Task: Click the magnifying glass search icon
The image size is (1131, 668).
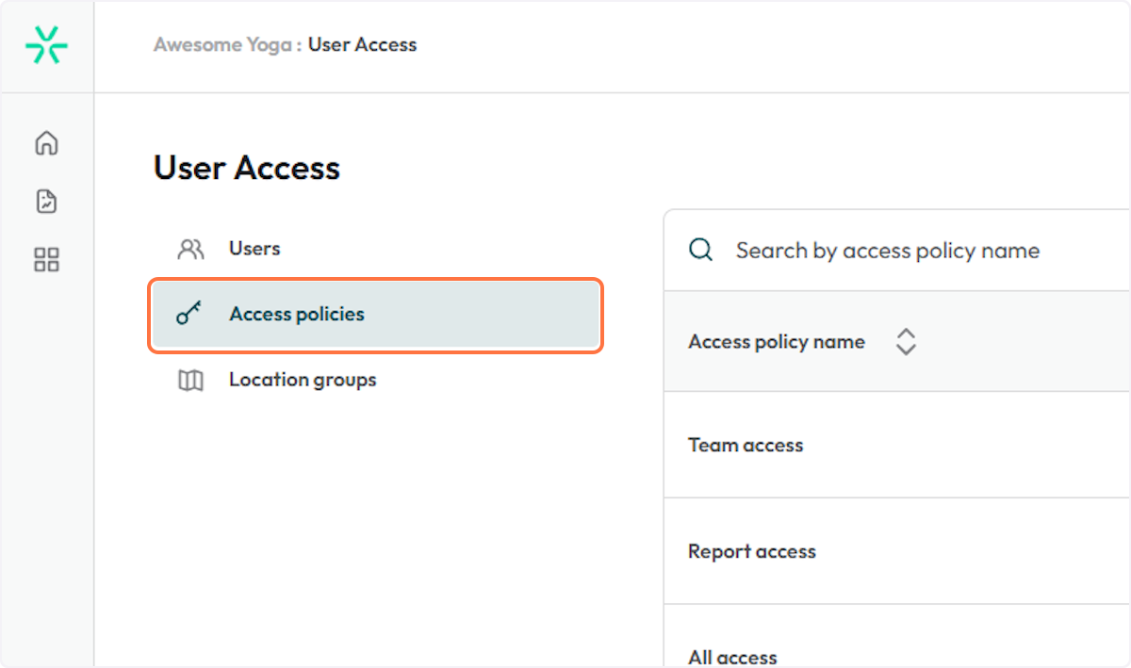Action: click(698, 249)
